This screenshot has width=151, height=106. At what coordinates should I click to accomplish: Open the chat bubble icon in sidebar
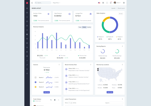coord(27,17)
